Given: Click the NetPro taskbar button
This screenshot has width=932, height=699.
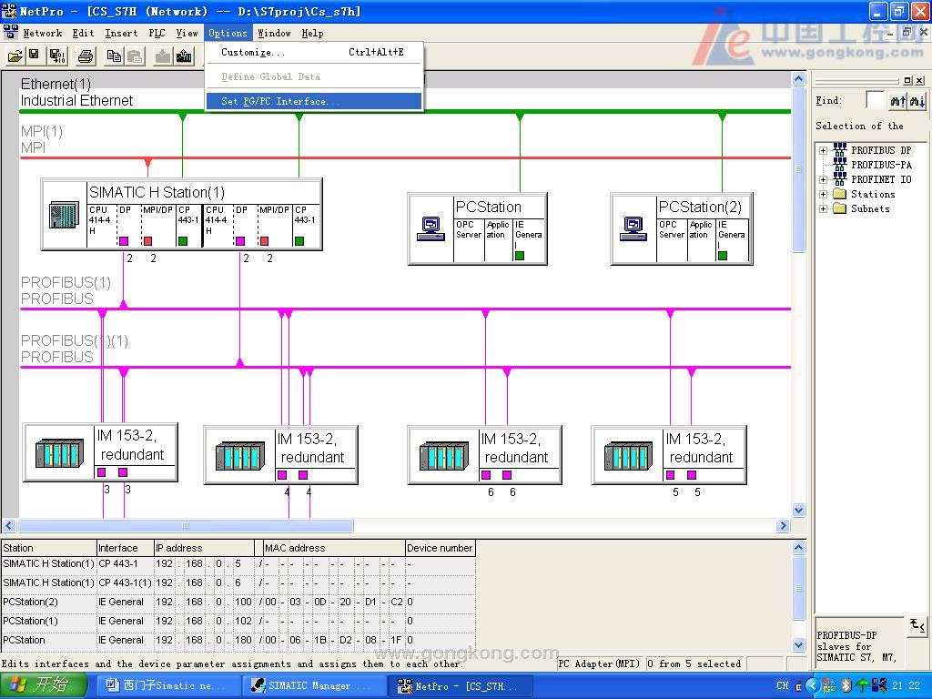Looking at the screenshot, I should 459,686.
